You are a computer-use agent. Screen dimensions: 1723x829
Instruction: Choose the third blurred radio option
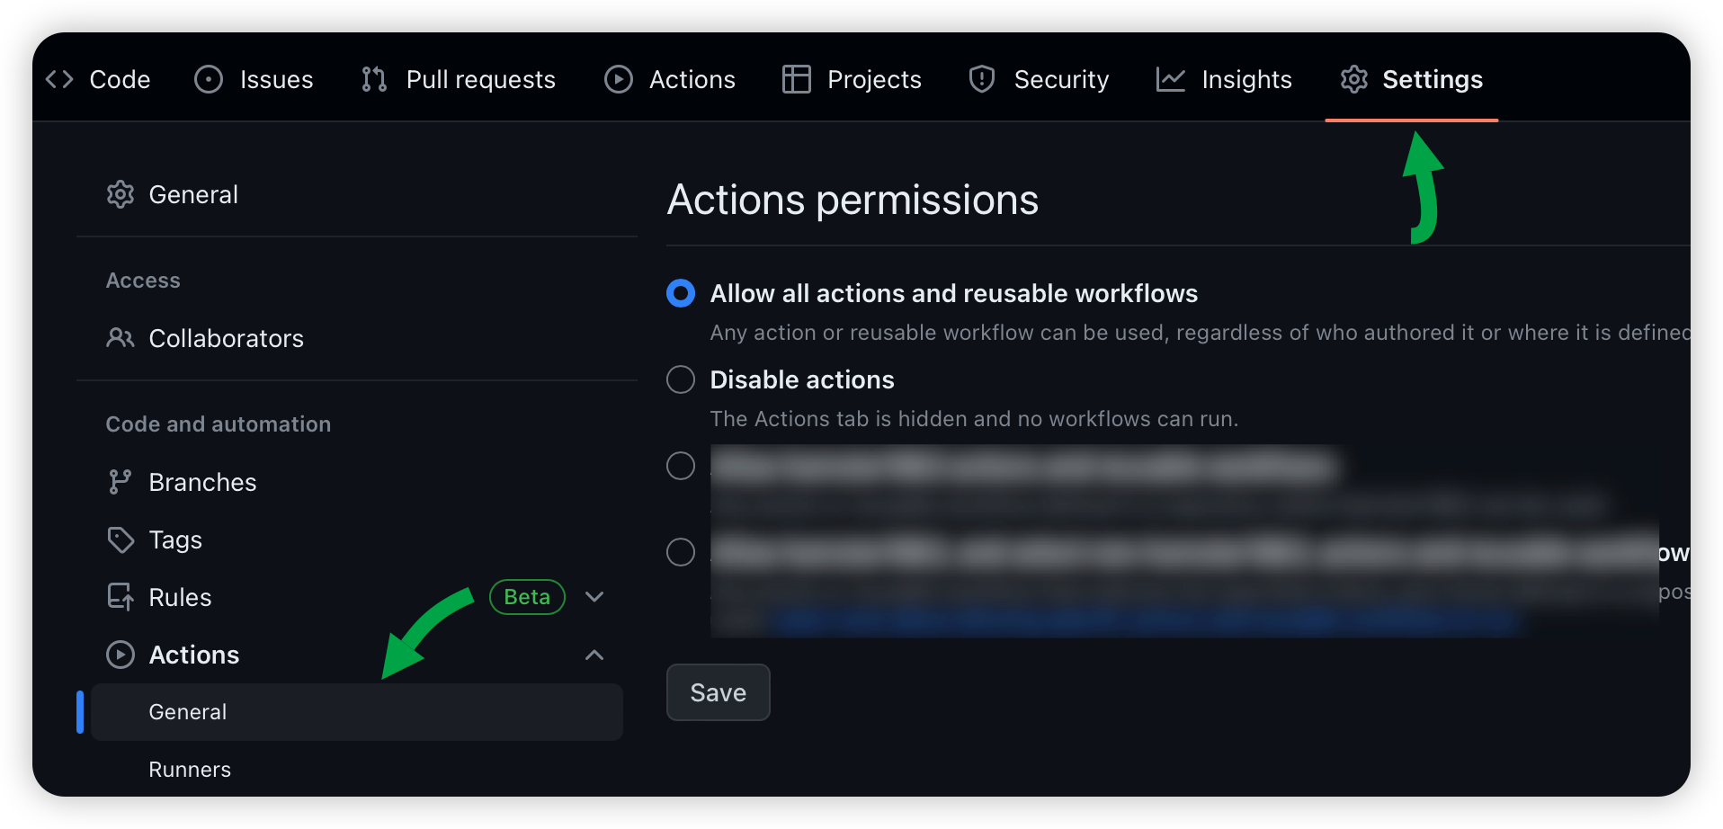click(681, 466)
